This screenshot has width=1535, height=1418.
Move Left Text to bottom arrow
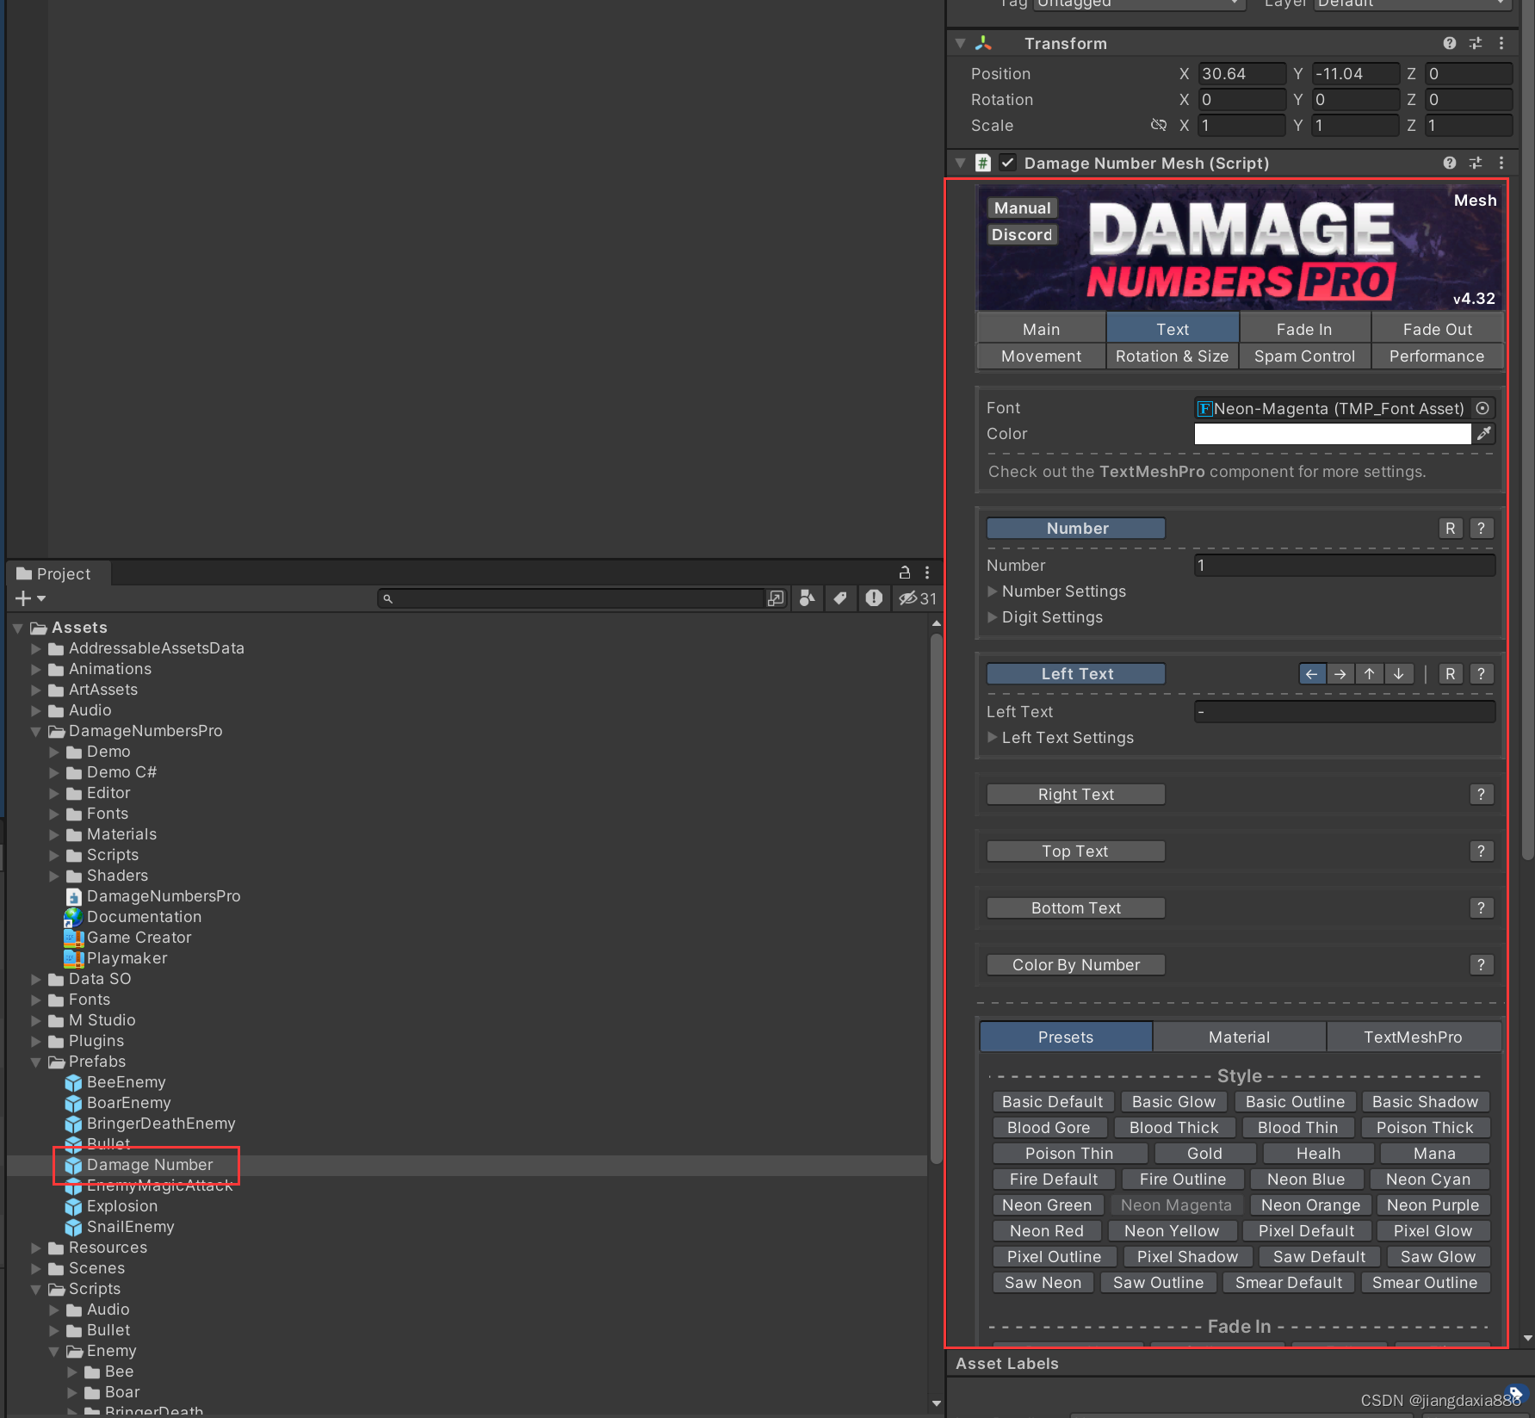pos(1399,673)
